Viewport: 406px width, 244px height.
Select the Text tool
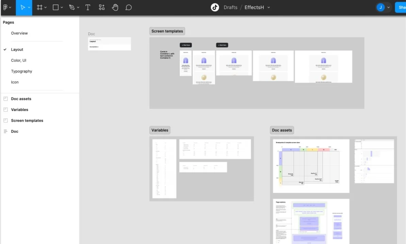[x=88, y=7]
